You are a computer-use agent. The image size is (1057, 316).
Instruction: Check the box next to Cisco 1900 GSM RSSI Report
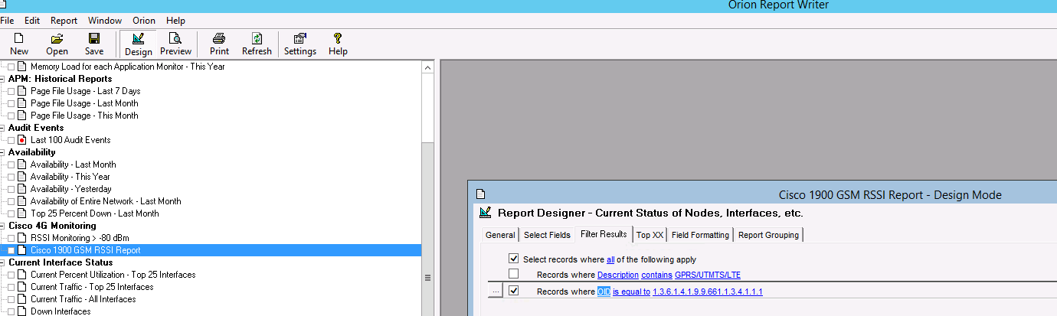pyautogui.click(x=11, y=250)
